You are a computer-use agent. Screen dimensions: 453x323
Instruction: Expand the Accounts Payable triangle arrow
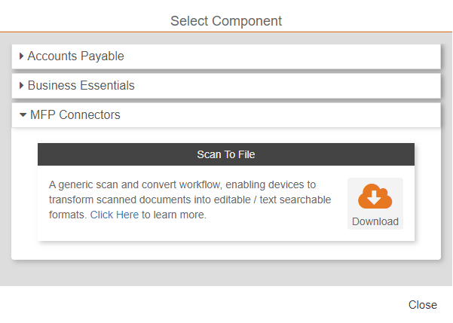(x=22, y=56)
